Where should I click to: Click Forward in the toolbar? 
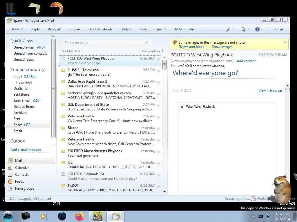click(x=75, y=29)
